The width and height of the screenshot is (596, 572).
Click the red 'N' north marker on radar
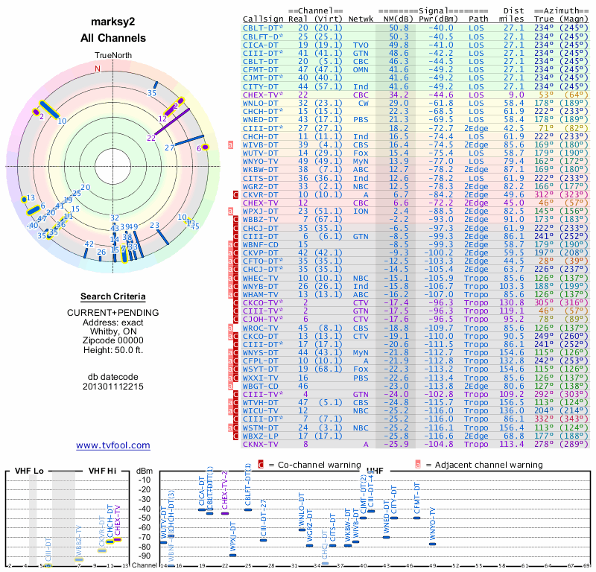tap(98, 69)
